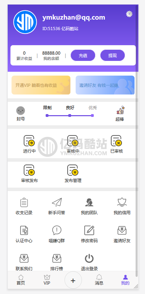Open 发布管理 publish management
This screenshot has height=294, width=145.
pyautogui.click(x=73, y=174)
